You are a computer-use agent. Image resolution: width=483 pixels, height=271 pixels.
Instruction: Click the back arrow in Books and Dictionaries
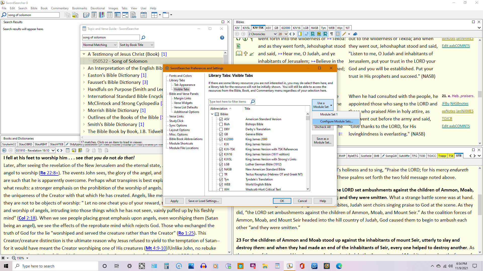4,150
